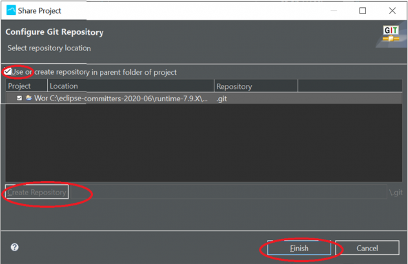The image size is (408, 264).
Task: Click the empty area of the project table
Action: coord(203,145)
